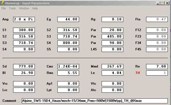Screen dimensions: 171x105
Task: Open the Window menu
Action: 24,8
